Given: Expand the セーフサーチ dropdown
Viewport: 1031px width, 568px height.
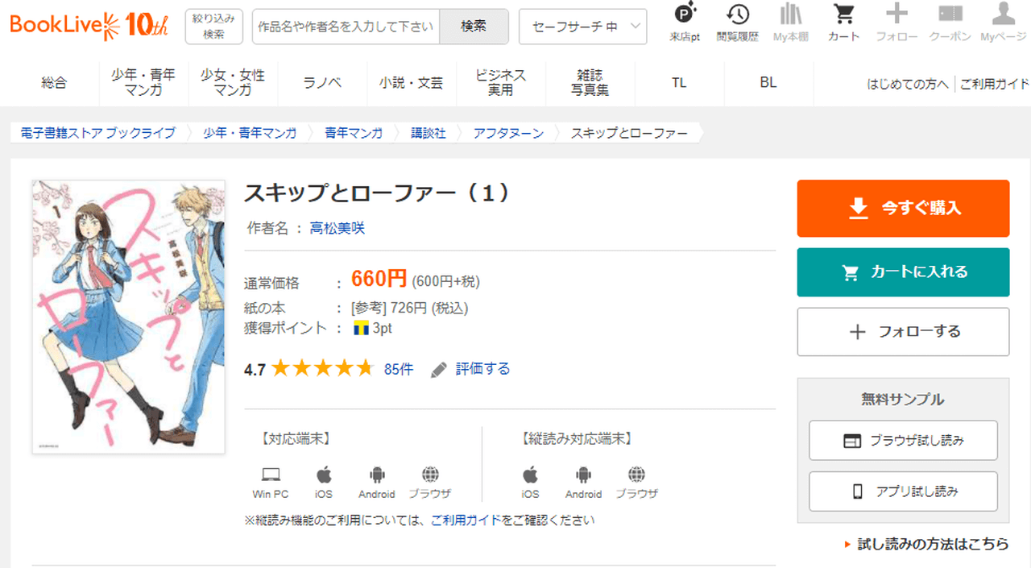Looking at the screenshot, I should (582, 27).
